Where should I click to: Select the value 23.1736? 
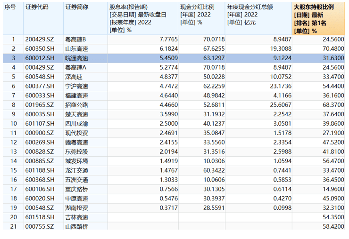point(281,86)
